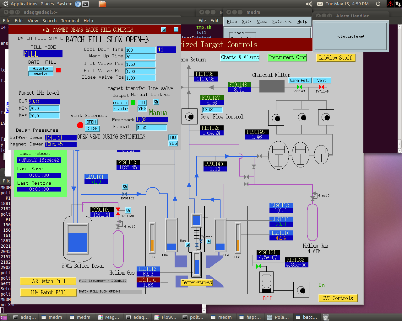Click the Full Valve Pos input field

tap(140, 71)
